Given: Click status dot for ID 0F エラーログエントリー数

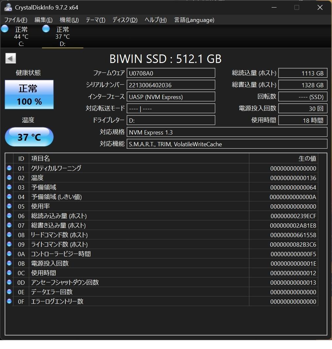Looking at the screenshot, I should 9,301.
